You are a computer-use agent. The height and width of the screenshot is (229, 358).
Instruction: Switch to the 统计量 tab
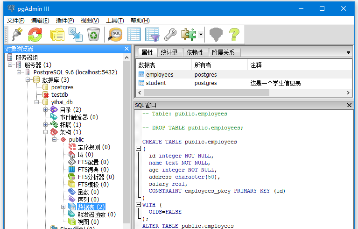[x=169, y=52]
